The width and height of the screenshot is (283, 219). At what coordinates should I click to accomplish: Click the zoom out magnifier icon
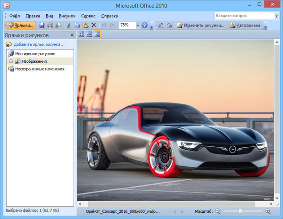coord(217,211)
